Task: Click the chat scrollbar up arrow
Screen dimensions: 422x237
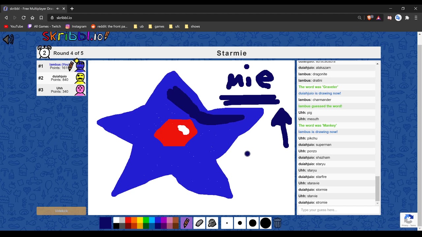Action: 377,64
